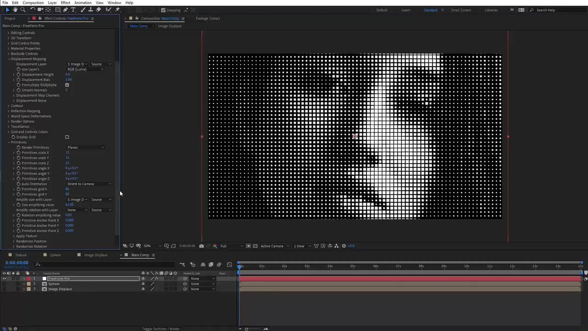Click the Size amplifying value field
588x331 pixels.
[x=69, y=204]
